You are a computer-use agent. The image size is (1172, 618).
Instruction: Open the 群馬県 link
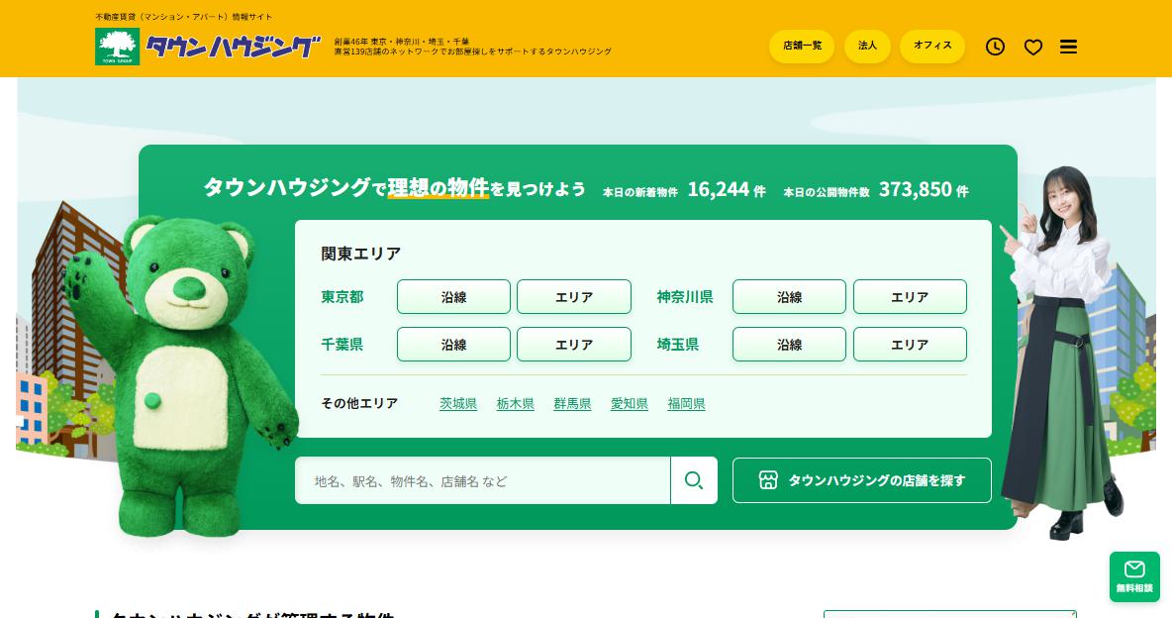[572, 404]
